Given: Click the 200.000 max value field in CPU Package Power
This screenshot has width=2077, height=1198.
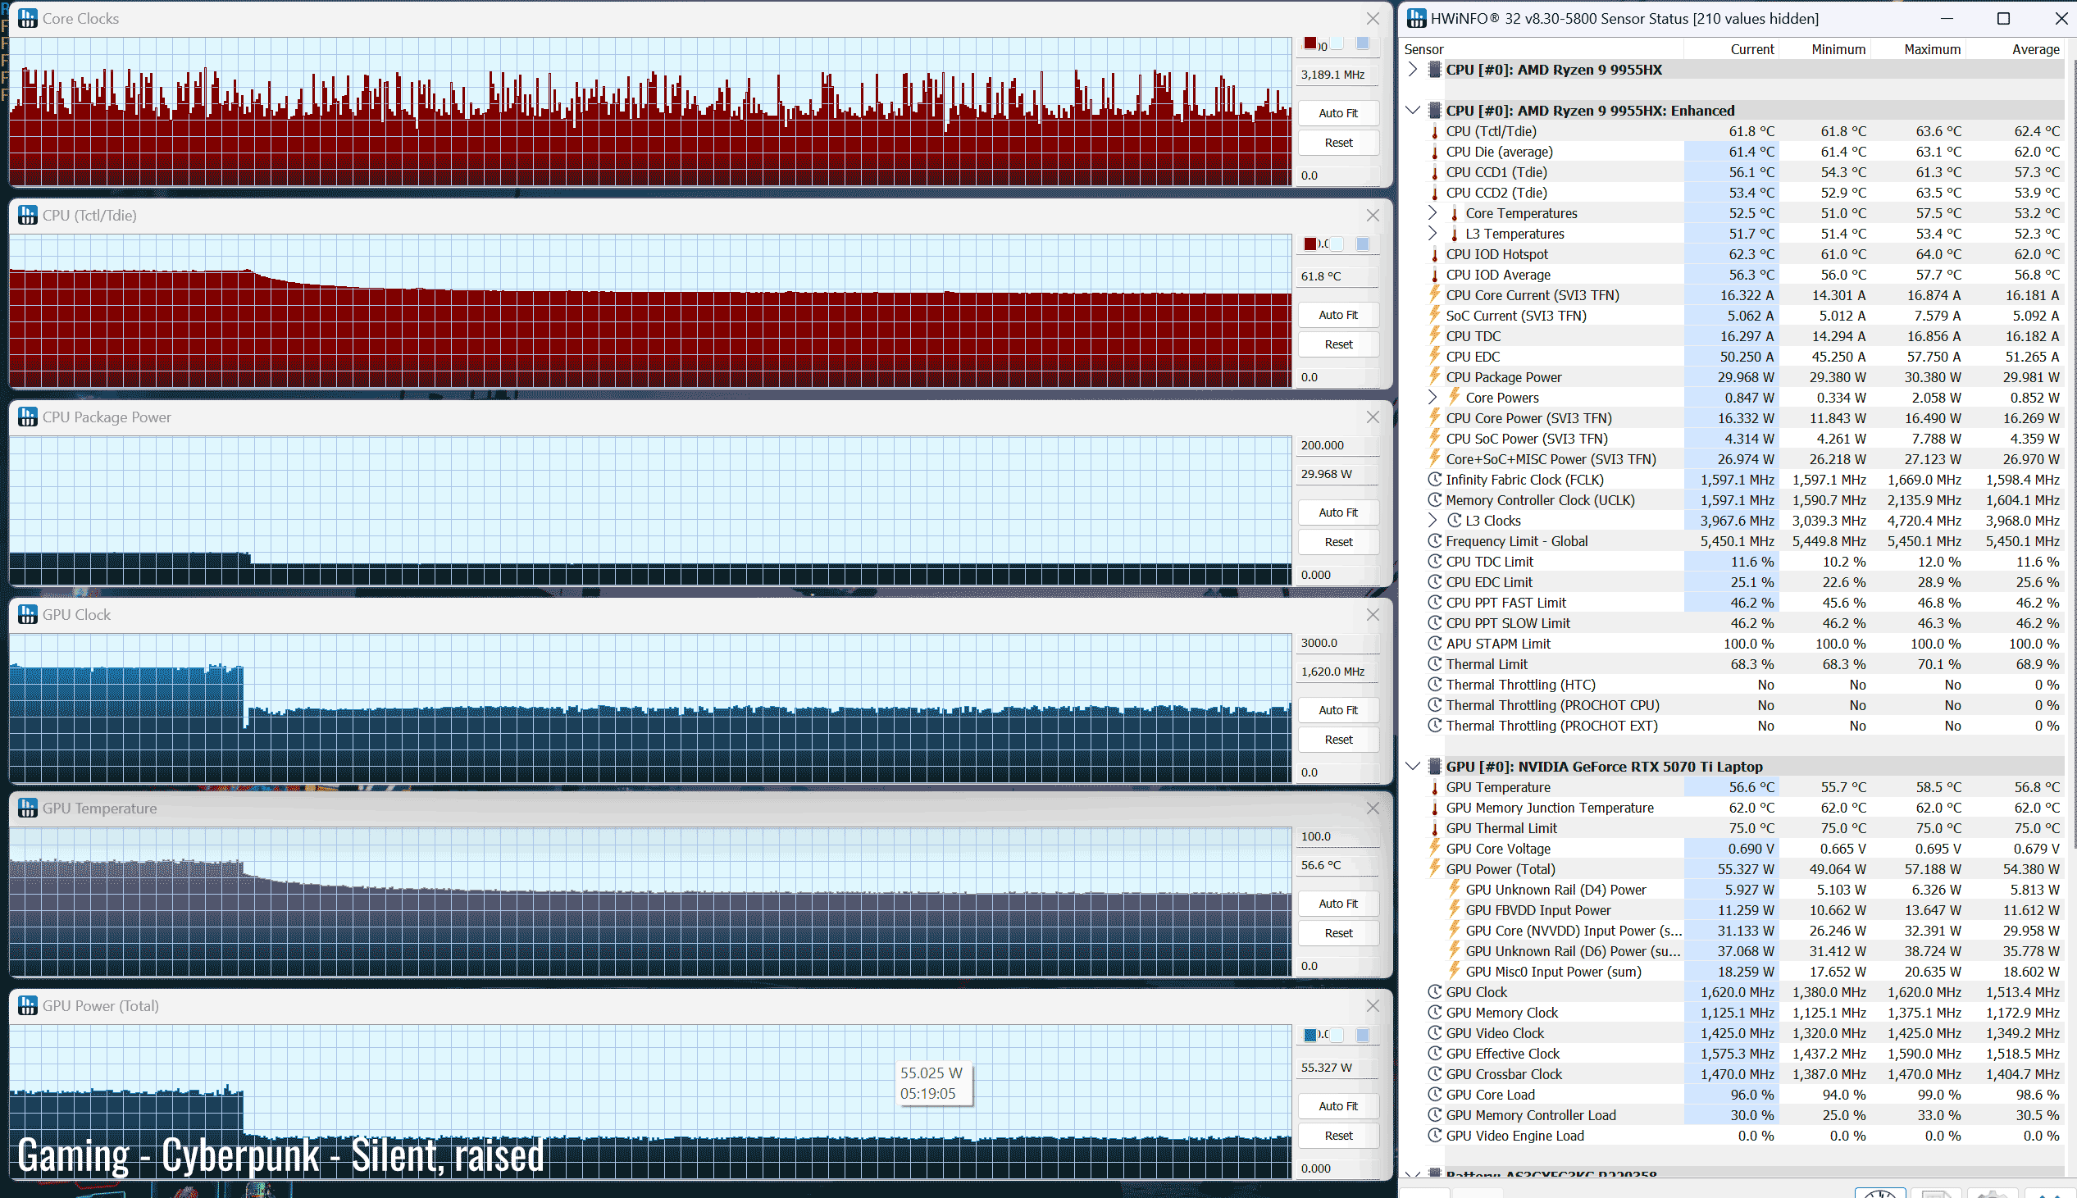Looking at the screenshot, I should tap(1337, 445).
